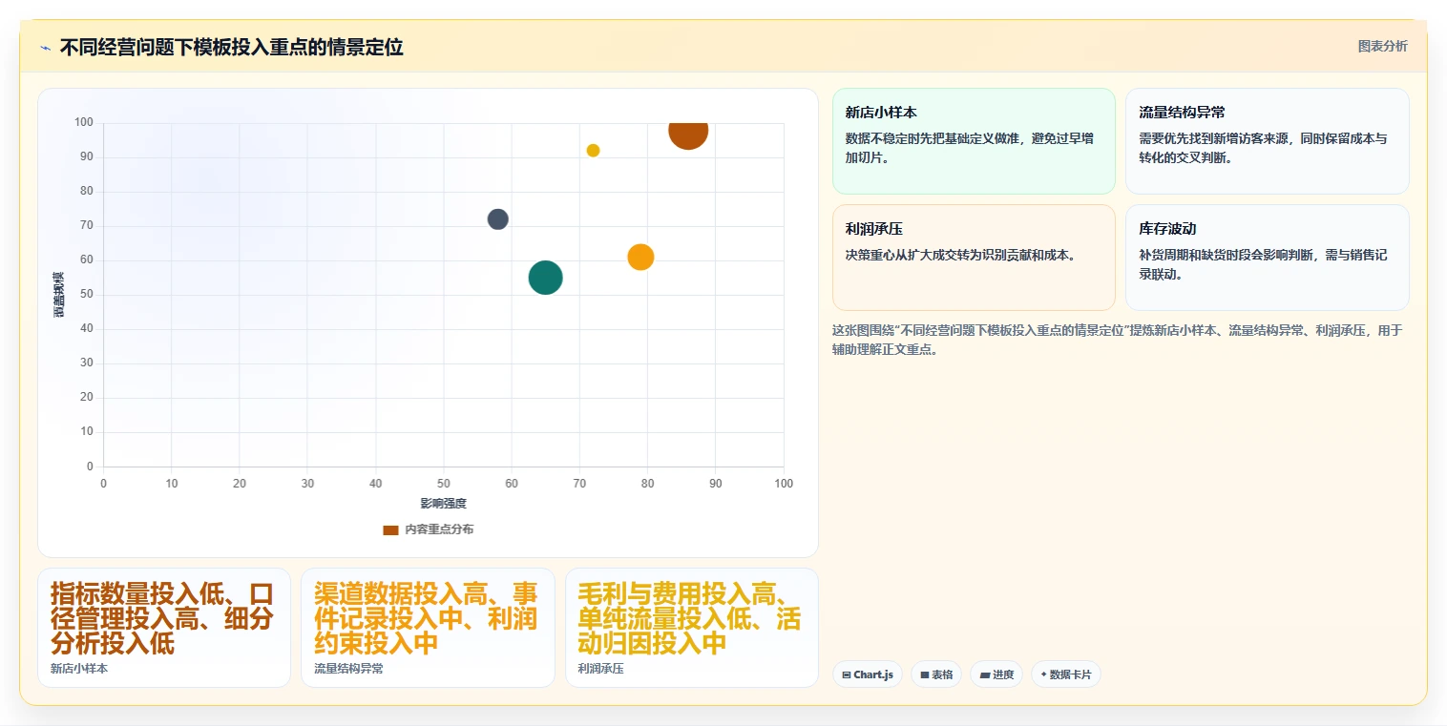Click the 图表分析 label in header
This screenshot has height=726, width=1447.
point(1382,46)
